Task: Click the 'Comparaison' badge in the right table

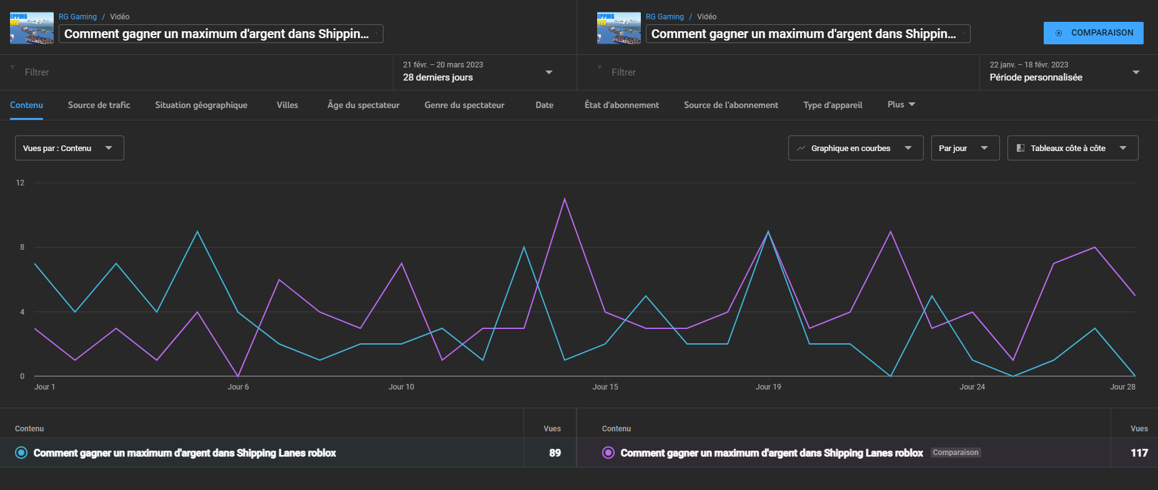Action: click(956, 453)
